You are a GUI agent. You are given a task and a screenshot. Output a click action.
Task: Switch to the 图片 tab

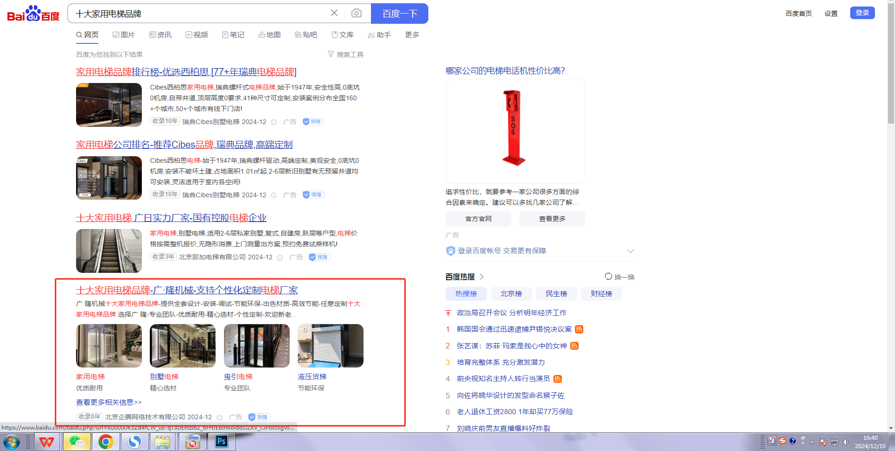point(124,35)
